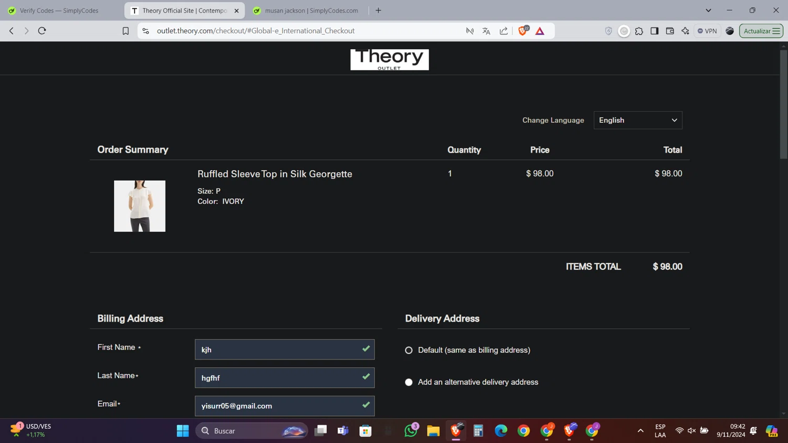Viewport: 788px width, 443px height.
Task: Open Brave Rewards triangle icon
Action: (x=540, y=31)
